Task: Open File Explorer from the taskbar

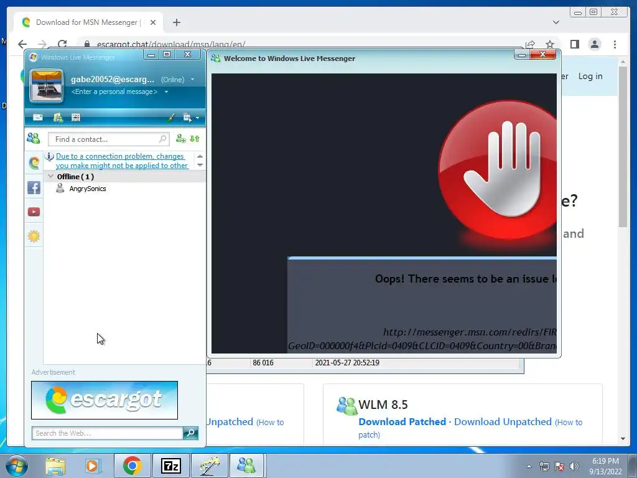Action: (x=55, y=466)
